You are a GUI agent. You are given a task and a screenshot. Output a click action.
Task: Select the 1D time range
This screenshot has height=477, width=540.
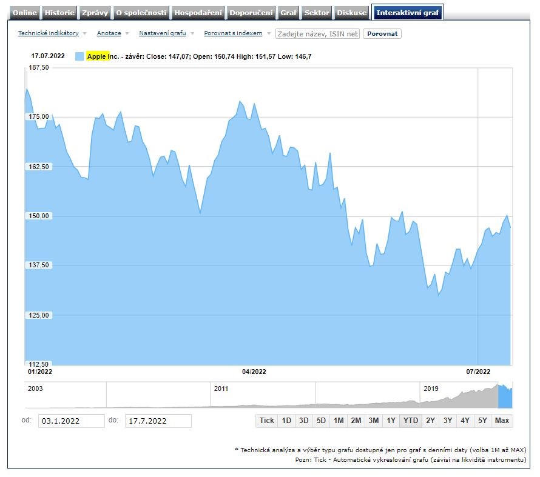point(286,421)
